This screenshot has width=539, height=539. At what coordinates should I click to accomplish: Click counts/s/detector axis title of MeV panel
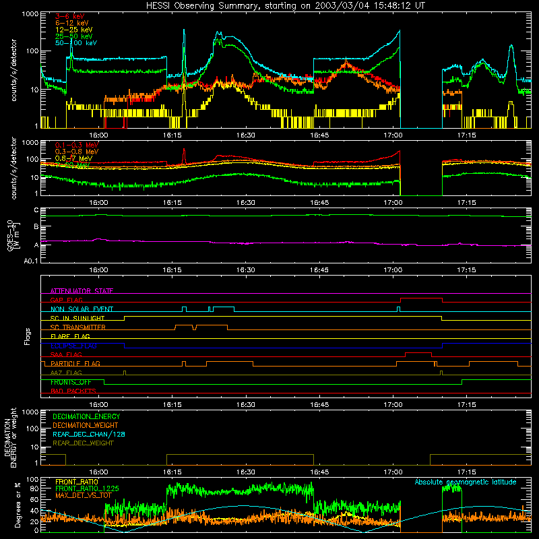point(13,168)
